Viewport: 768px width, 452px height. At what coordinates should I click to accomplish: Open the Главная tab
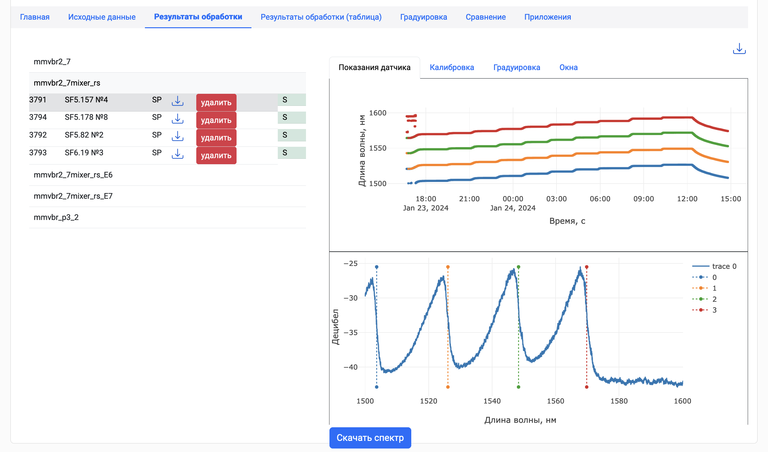(x=35, y=17)
